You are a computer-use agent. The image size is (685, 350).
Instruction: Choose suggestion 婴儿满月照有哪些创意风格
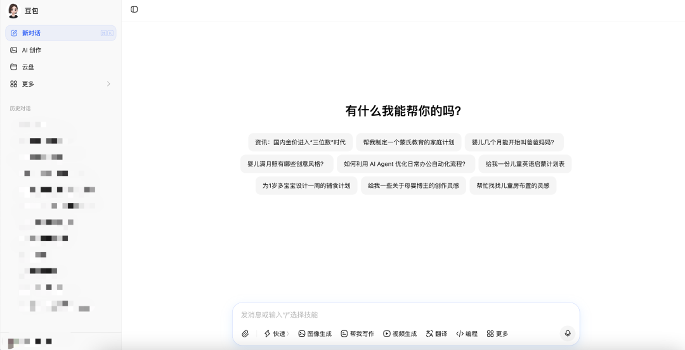[x=287, y=164]
